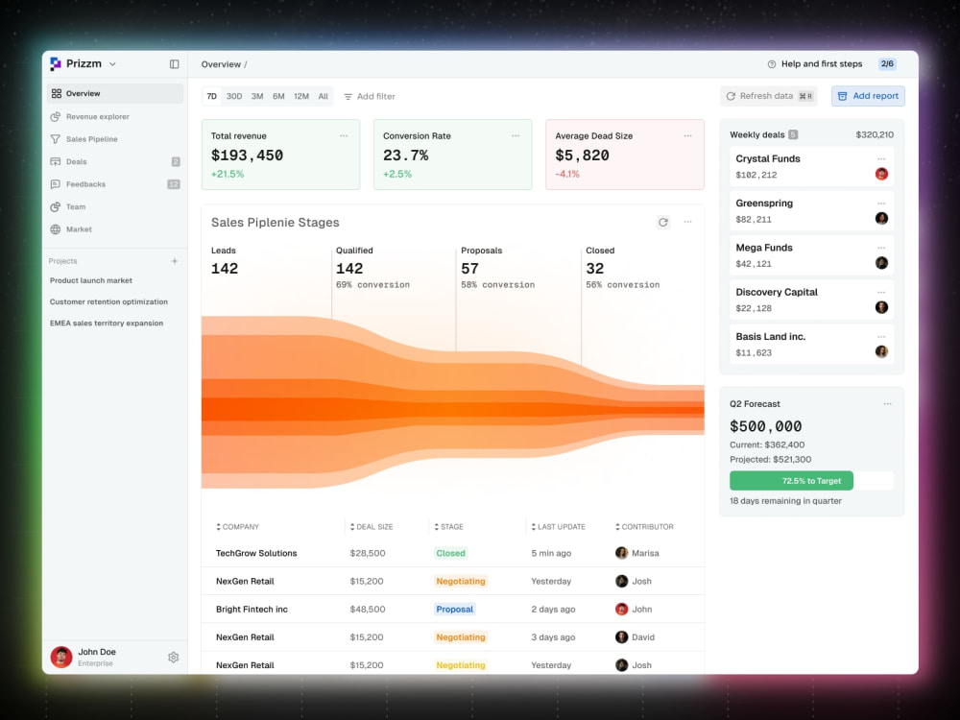Sort table by DEAL SIZE column
960x720 pixels.
click(371, 526)
